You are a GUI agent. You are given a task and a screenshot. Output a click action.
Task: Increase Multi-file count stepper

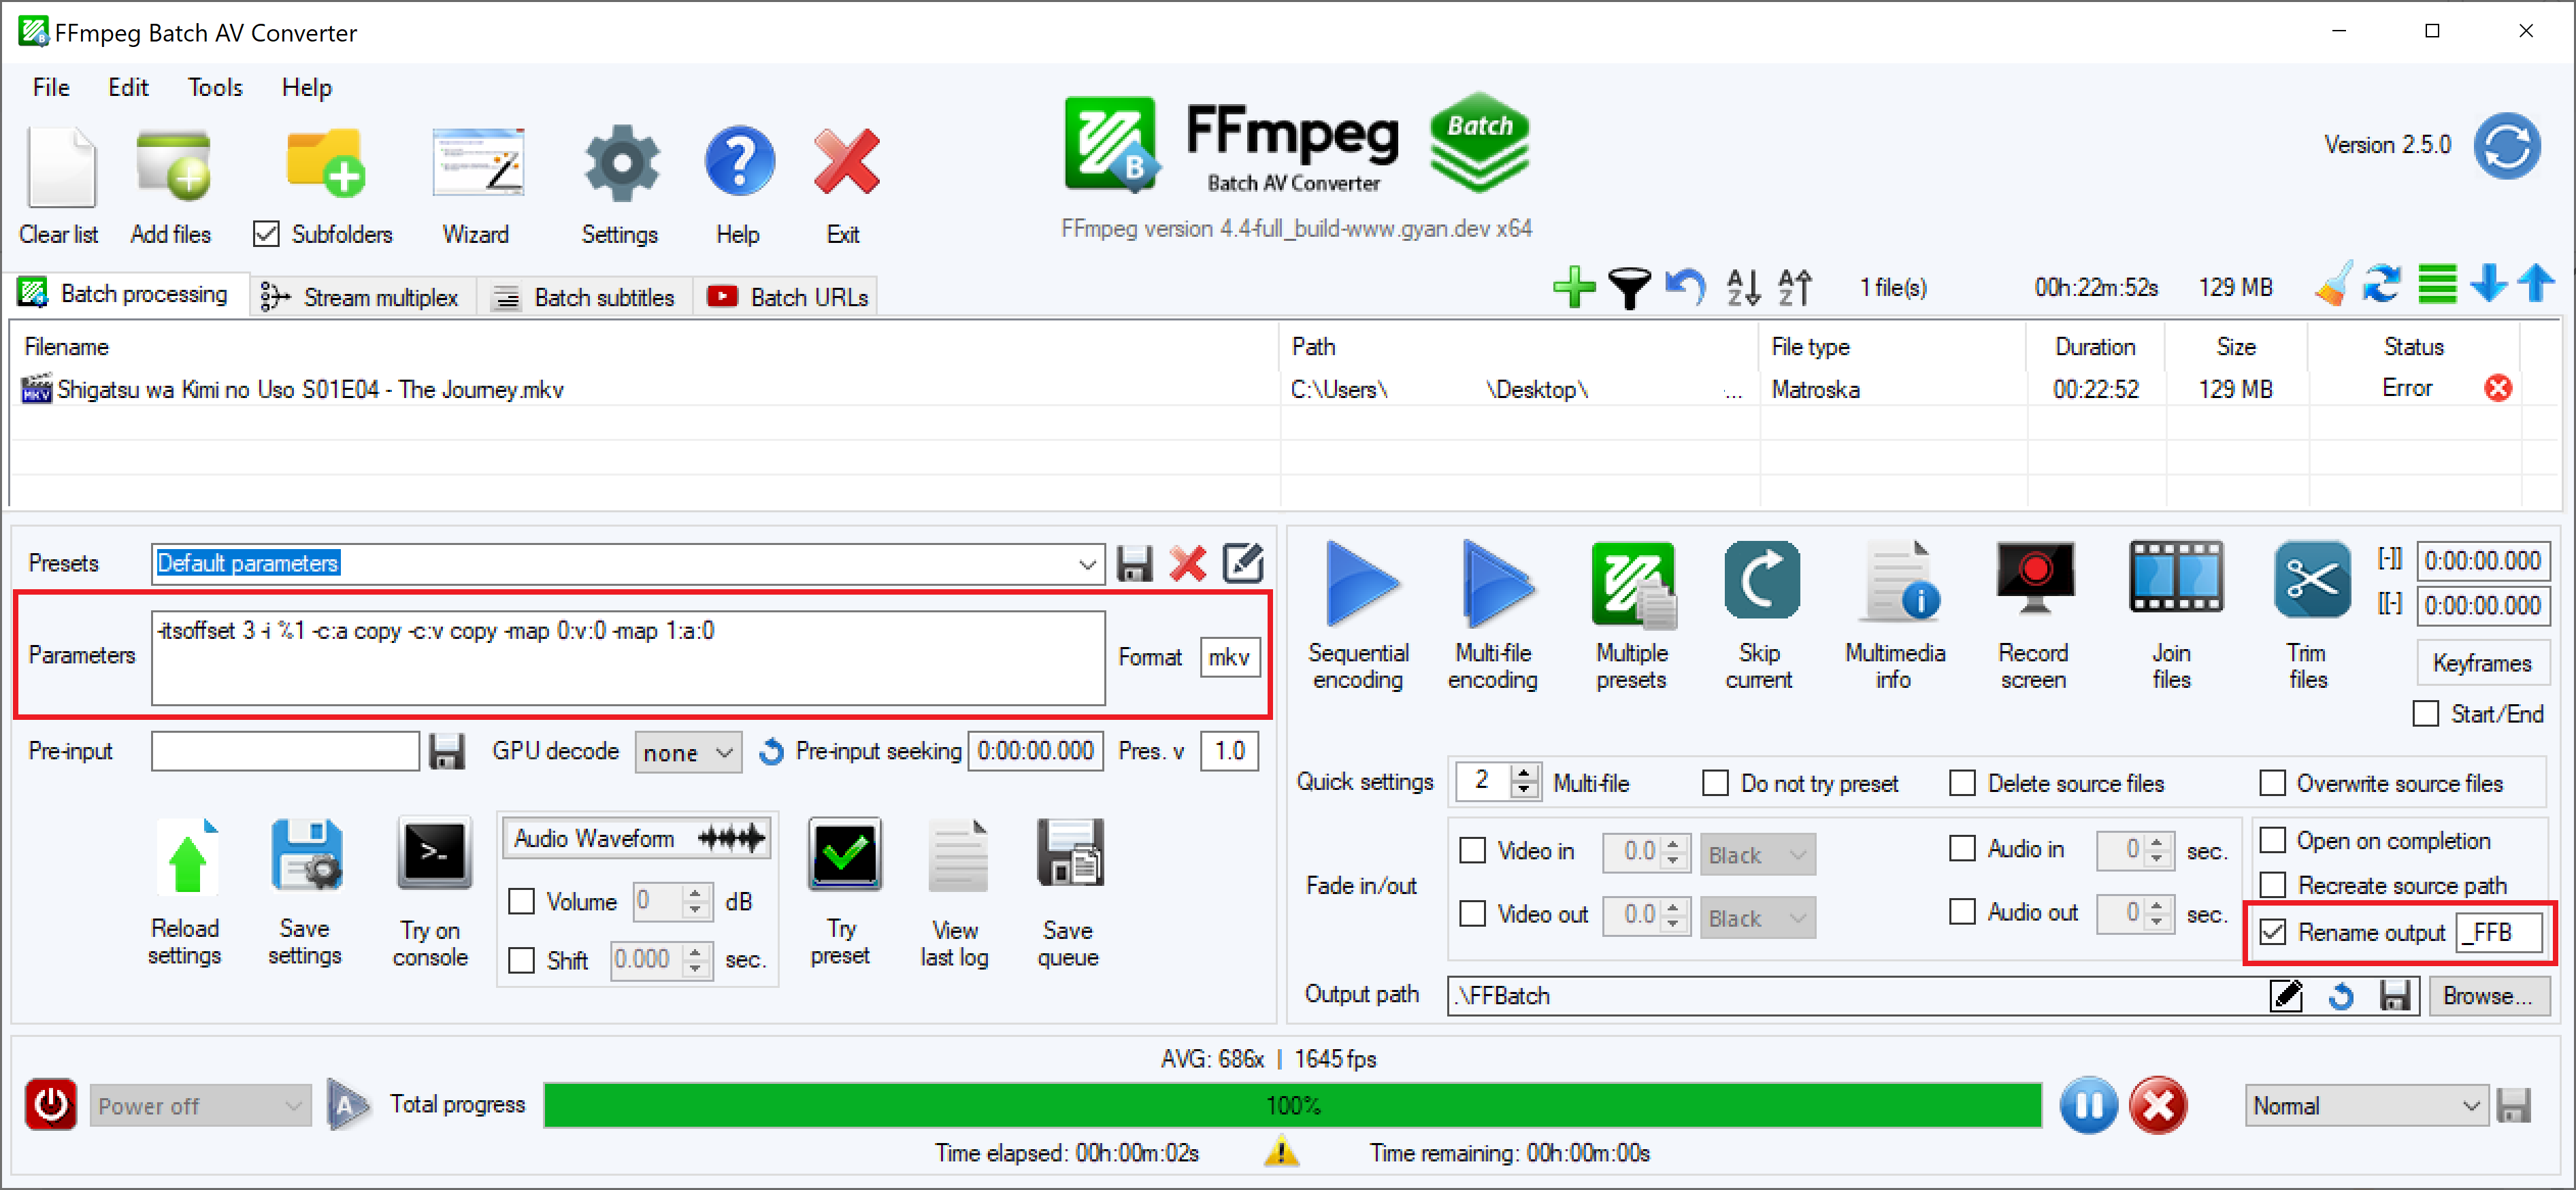tap(1524, 773)
